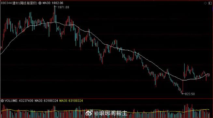Image resolution: width=213 pixels, height=118 pixels.
Task: Open the main chart indicator dropdown arrow
Action: (40, 3)
